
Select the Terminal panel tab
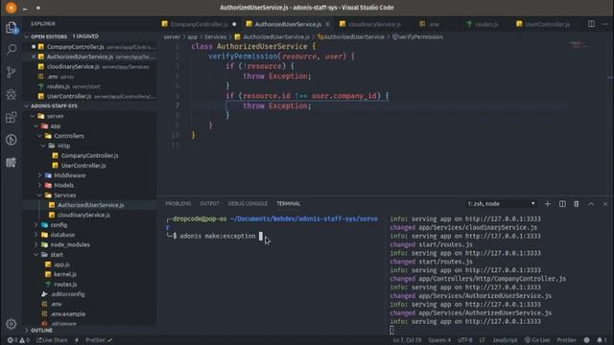click(289, 204)
